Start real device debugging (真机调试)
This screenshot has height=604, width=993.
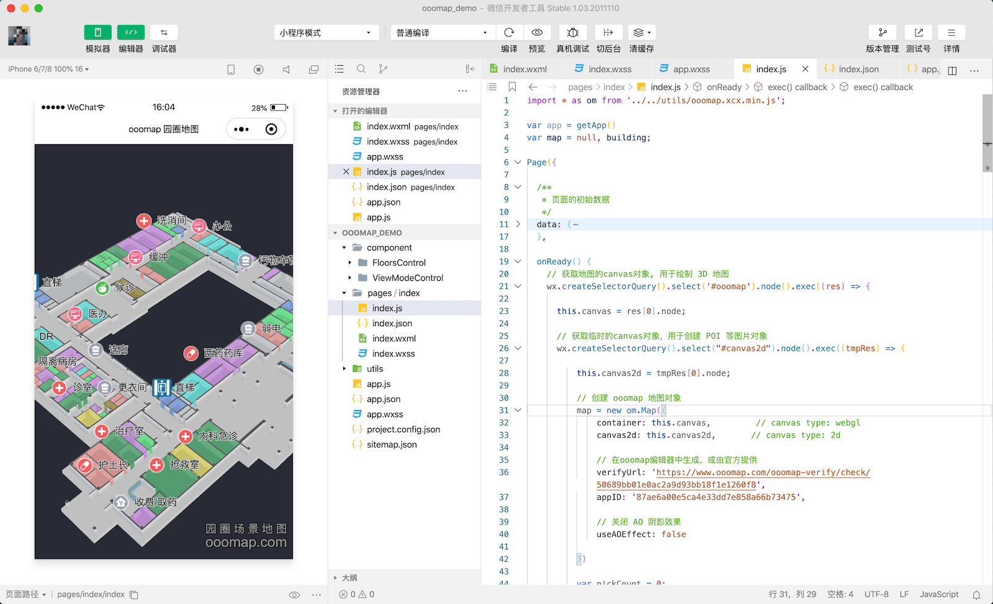point(573,33)
